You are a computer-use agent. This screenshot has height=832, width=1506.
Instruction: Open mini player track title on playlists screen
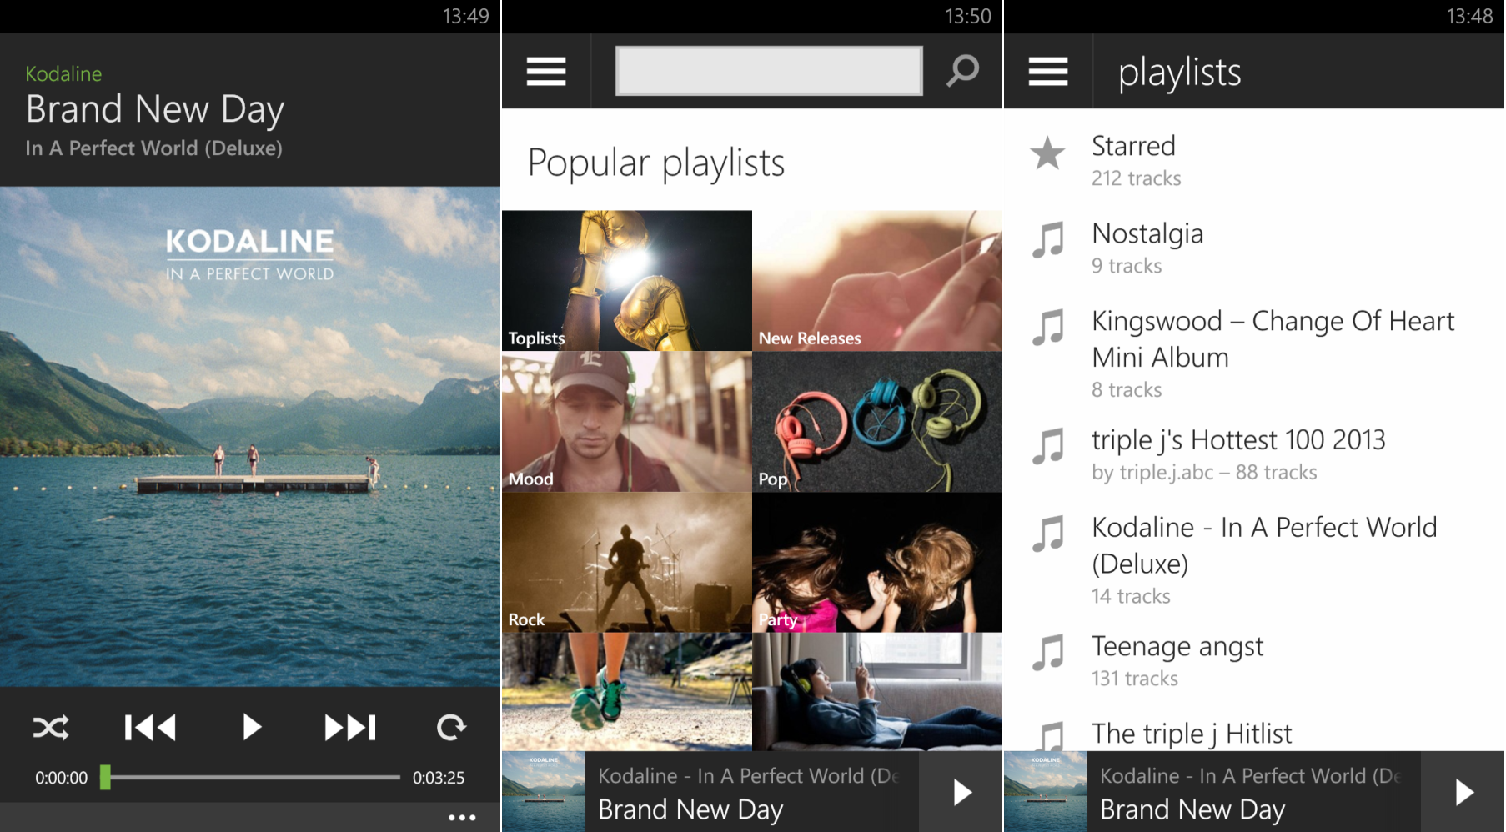(1192, 809)
